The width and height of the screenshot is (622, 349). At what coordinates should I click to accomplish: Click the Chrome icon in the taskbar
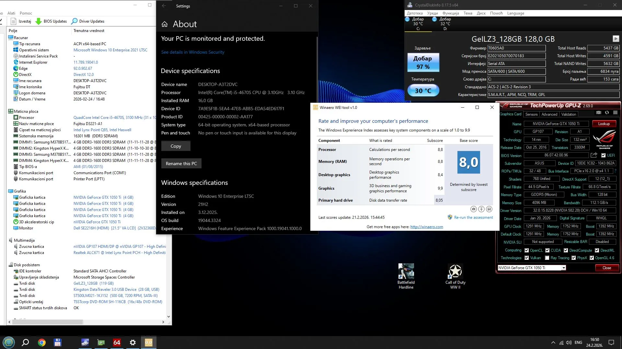pos(42,343)
